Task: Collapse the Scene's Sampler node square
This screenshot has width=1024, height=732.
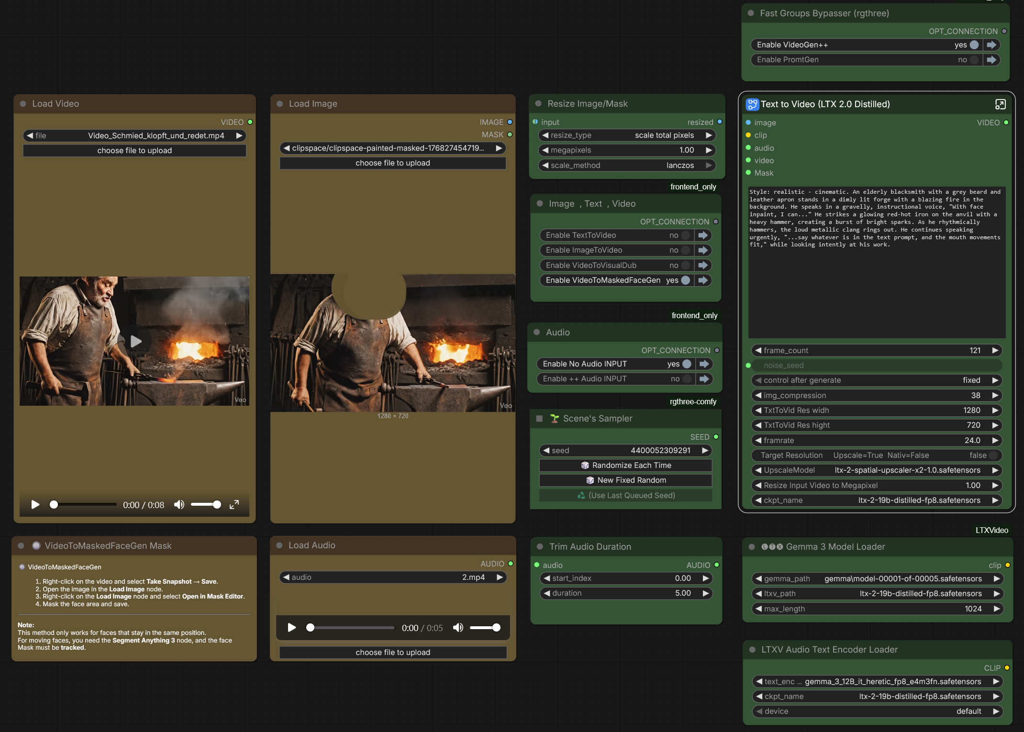Action: click(539, 419)
